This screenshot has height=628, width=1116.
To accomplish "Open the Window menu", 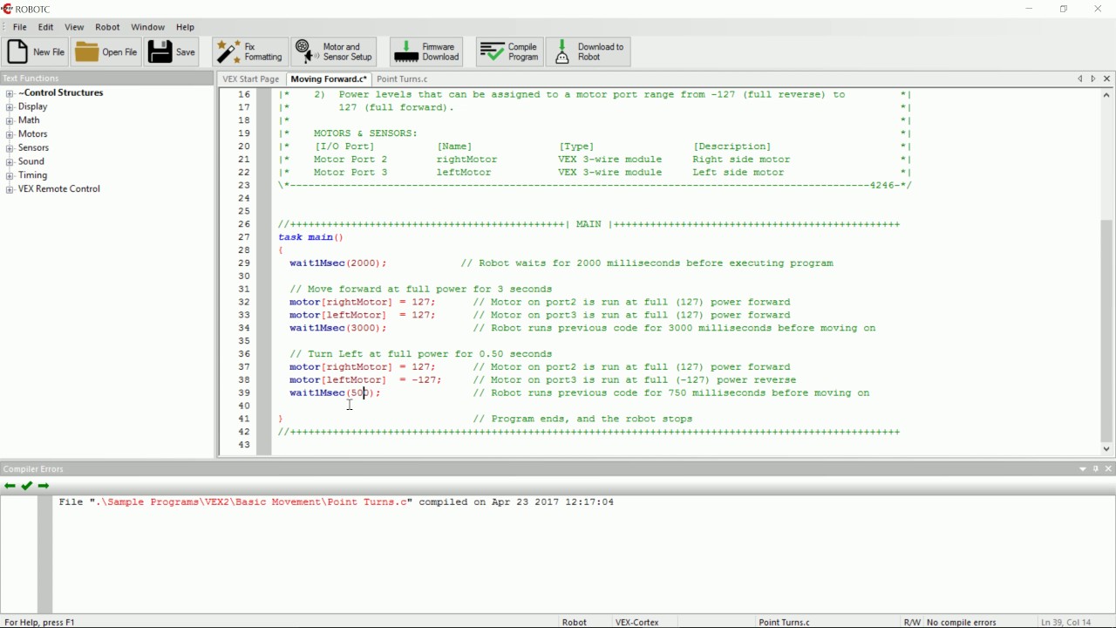I will click(148, 27).
